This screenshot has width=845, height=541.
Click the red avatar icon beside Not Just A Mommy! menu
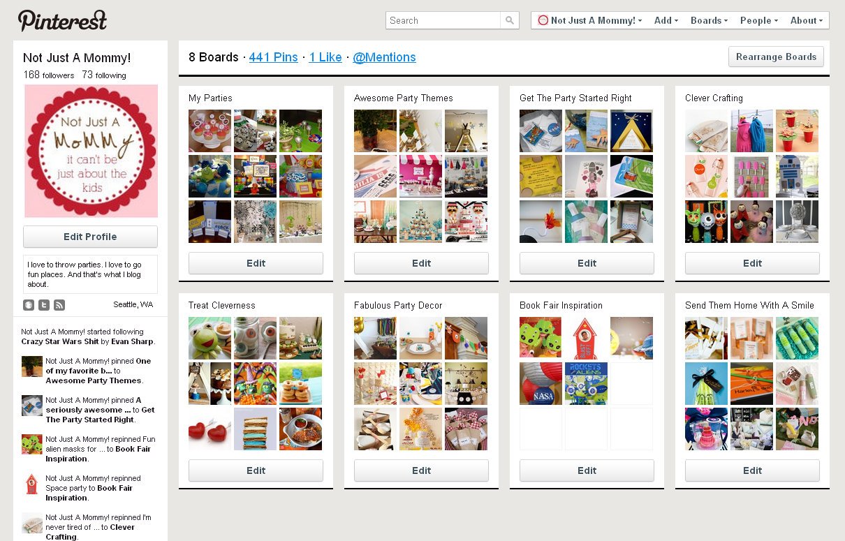(543, 20)
